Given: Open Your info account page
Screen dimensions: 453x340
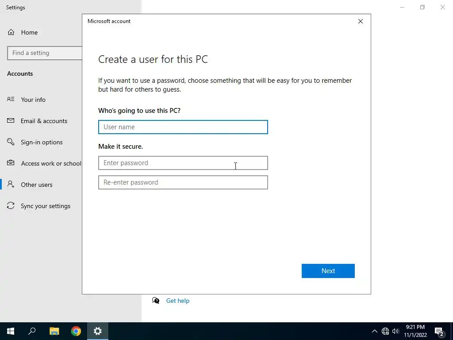Looking at the screenshot, I should pos(33,100).
